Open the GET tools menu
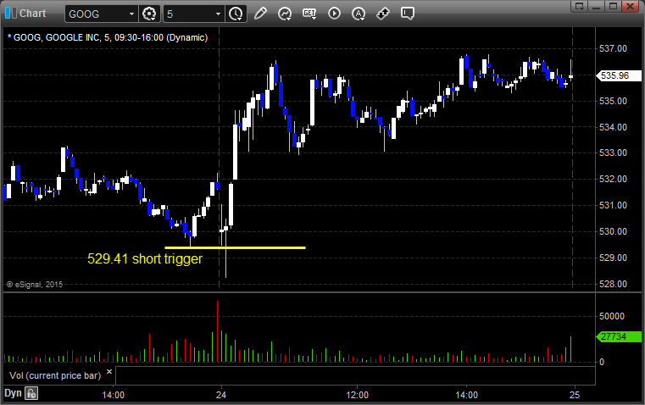 (x=309, y=14)
